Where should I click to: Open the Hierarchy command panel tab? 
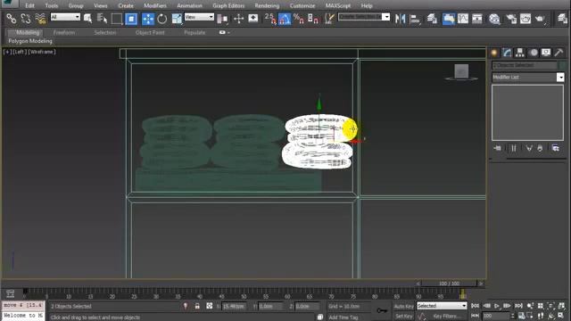click(519, 53)
